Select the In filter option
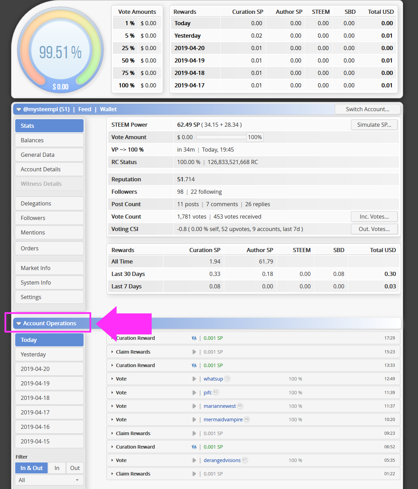This screenshot has width=418, height=489. pyautogui.click(x=57, y=468)
